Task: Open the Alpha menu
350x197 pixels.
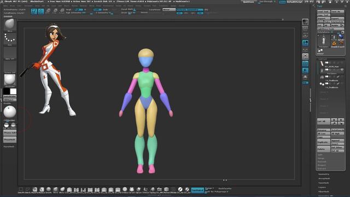Action: pyautogui.click(x=6, y=6)
